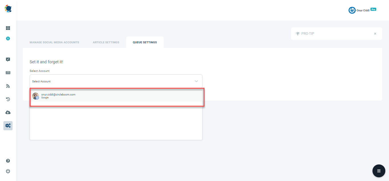Screen dimensions: 389x181
Task: Click the posts list icon in sidebar
Action: tap(8, 72)
